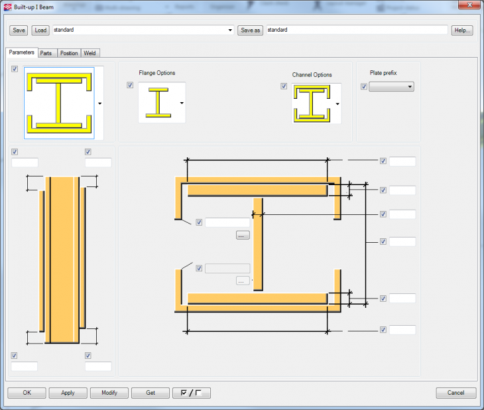Click the Flange Options I-beam icon

(158, 103)
